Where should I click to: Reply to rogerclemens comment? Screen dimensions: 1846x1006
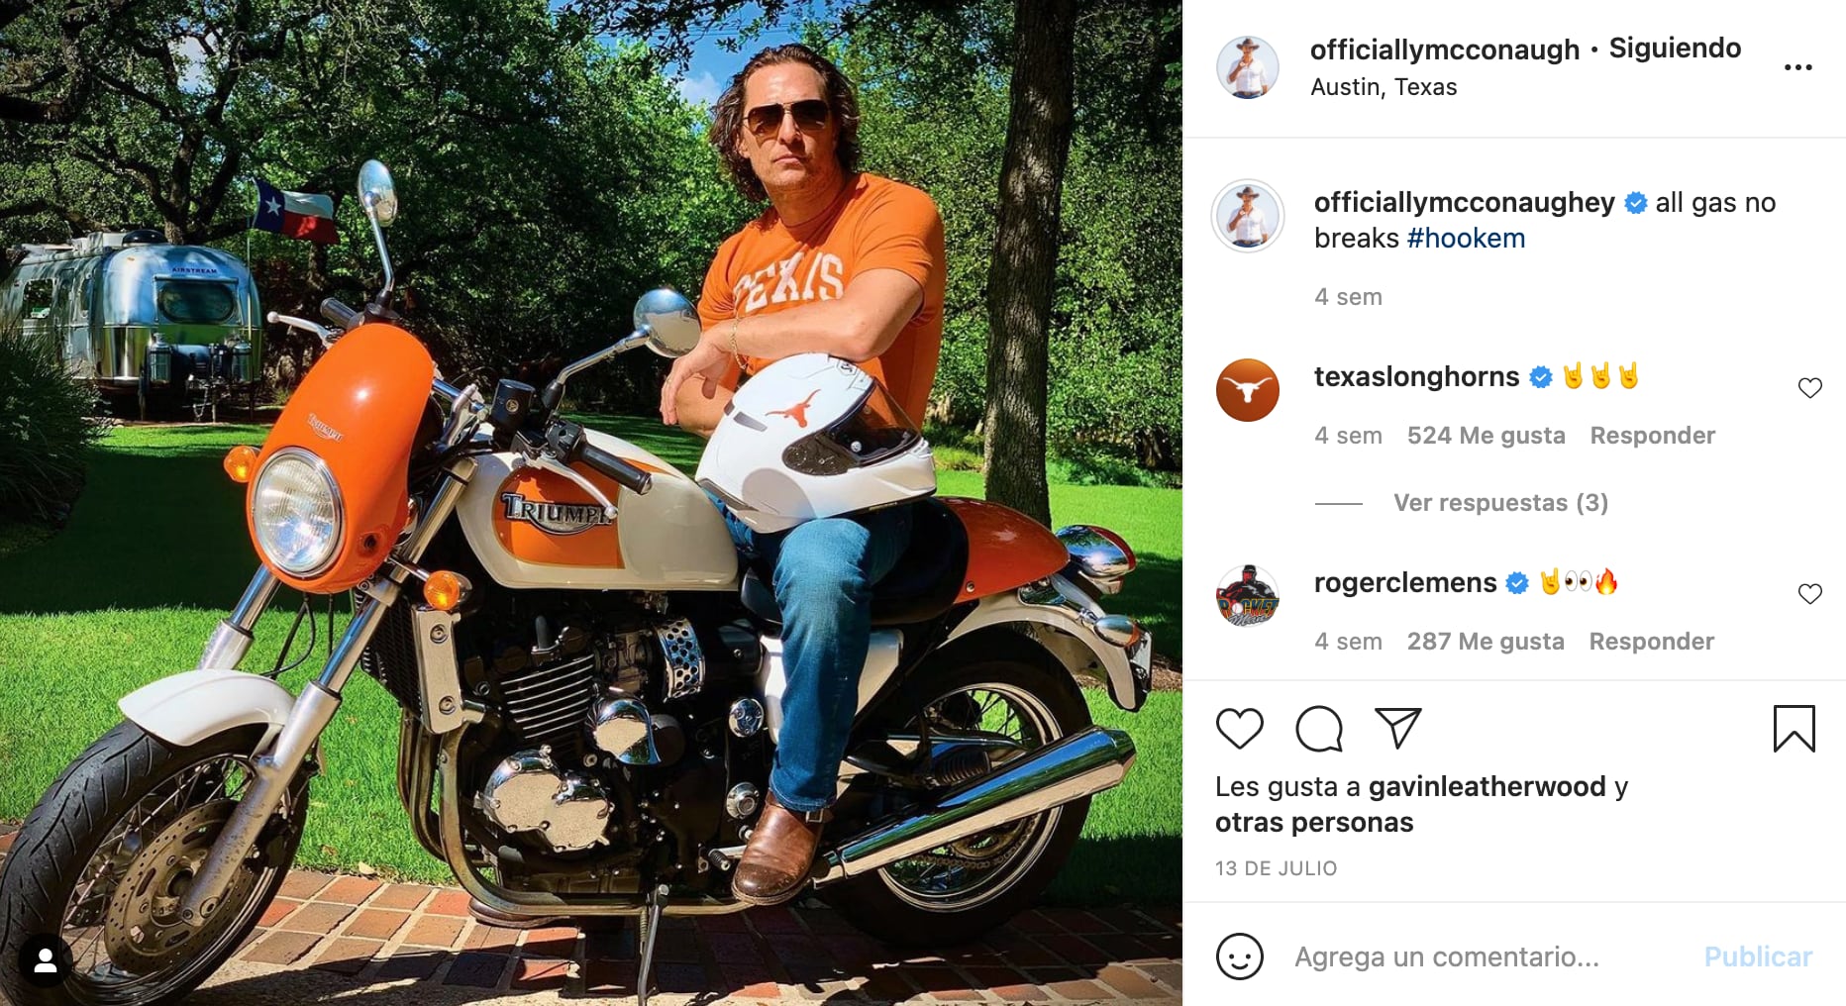tap(1651, 642)
